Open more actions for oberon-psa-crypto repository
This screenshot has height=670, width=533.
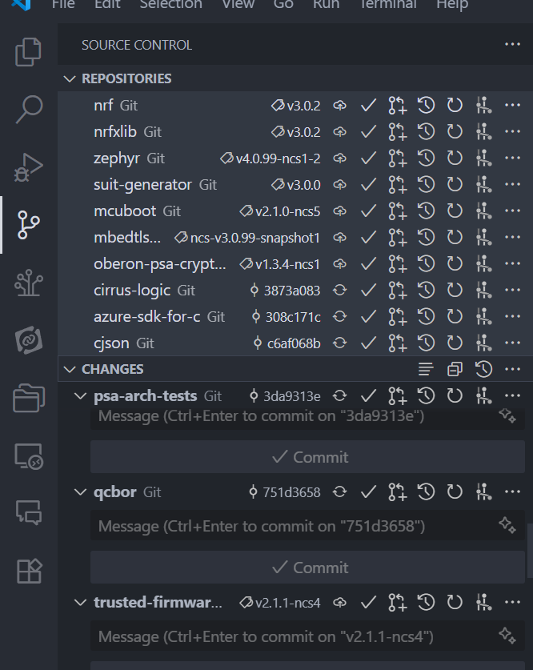click(512, 263)
